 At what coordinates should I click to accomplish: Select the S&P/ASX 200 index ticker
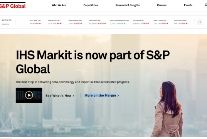(55, 22)
